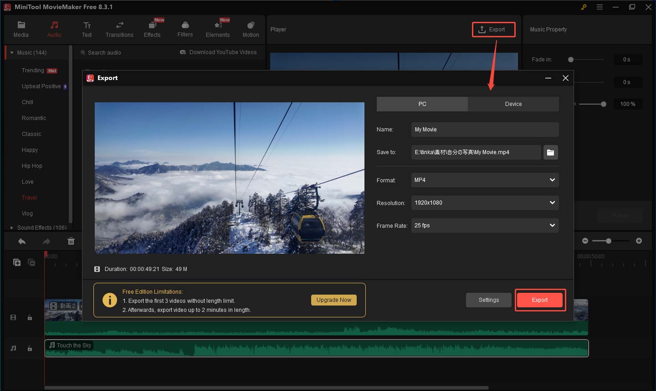Select the Travel music category
The height and width of the screenshot is (391, 656).
click(x=29, y=198)
